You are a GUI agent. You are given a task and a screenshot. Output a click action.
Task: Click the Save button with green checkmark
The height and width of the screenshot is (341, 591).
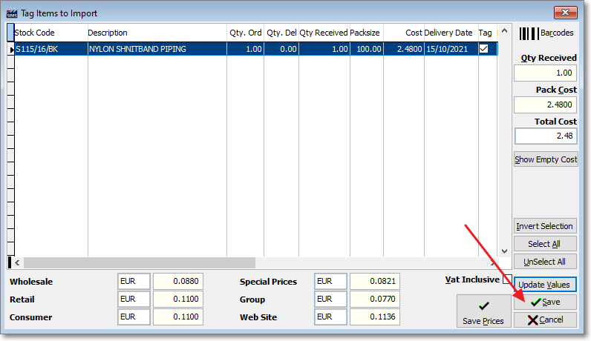[545, 302]
